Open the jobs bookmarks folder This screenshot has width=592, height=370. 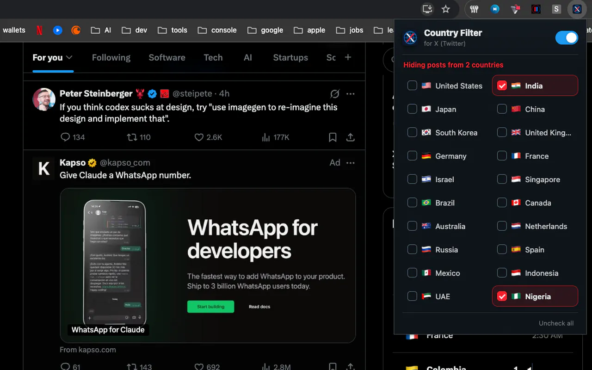click(x=349, y=30)
